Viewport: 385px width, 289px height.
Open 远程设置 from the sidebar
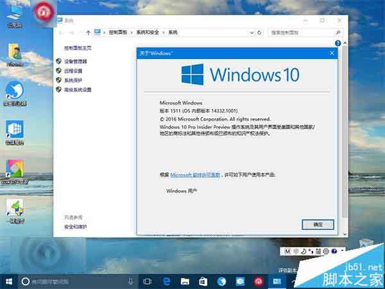pyautogui.click(x=73, y=71)
